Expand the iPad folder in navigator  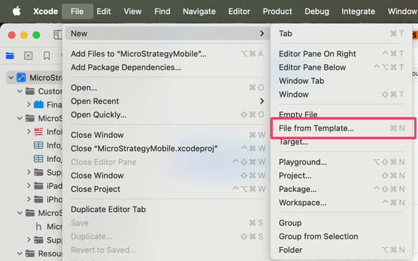click(x=29, y=186)
